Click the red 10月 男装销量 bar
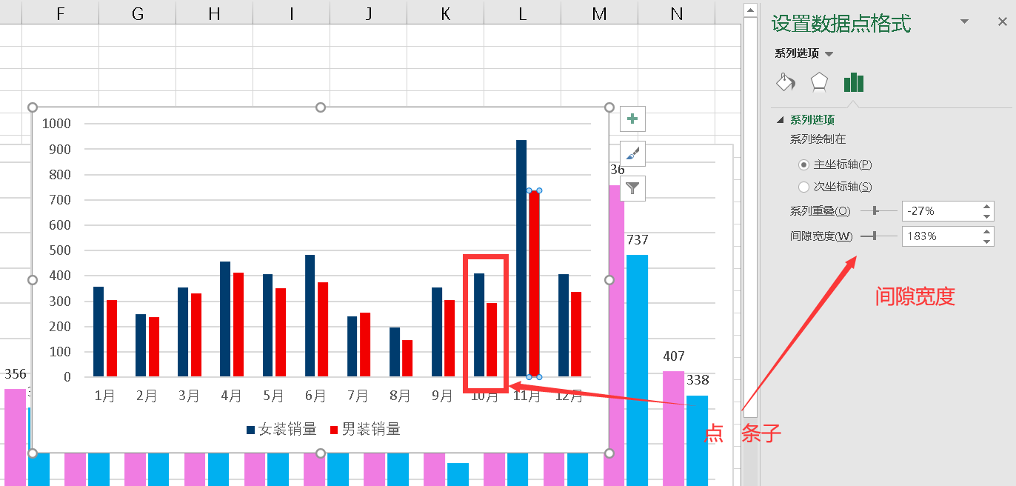Image resolution: width=1016 pixels, height=486 pixels. [492, 339]
